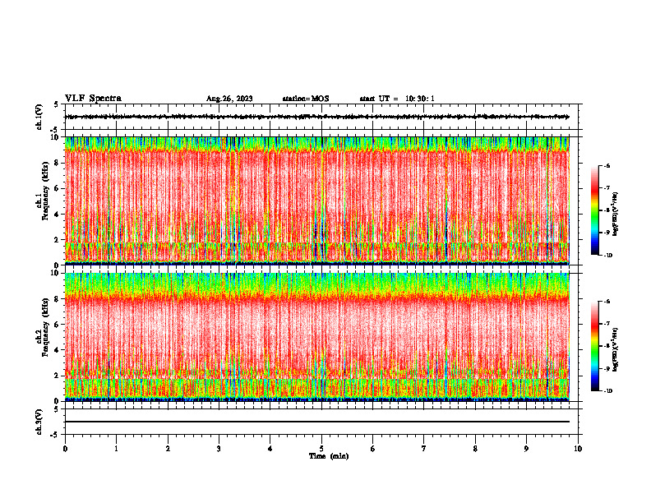Viewport: 651px width, 503px height.
Task: Click the "6" time axis tick label
Action: click(372, 449)
